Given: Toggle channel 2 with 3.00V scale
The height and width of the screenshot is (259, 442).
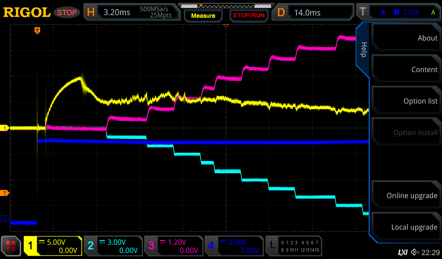Looking at the screenshot, I should coord(113,246).
